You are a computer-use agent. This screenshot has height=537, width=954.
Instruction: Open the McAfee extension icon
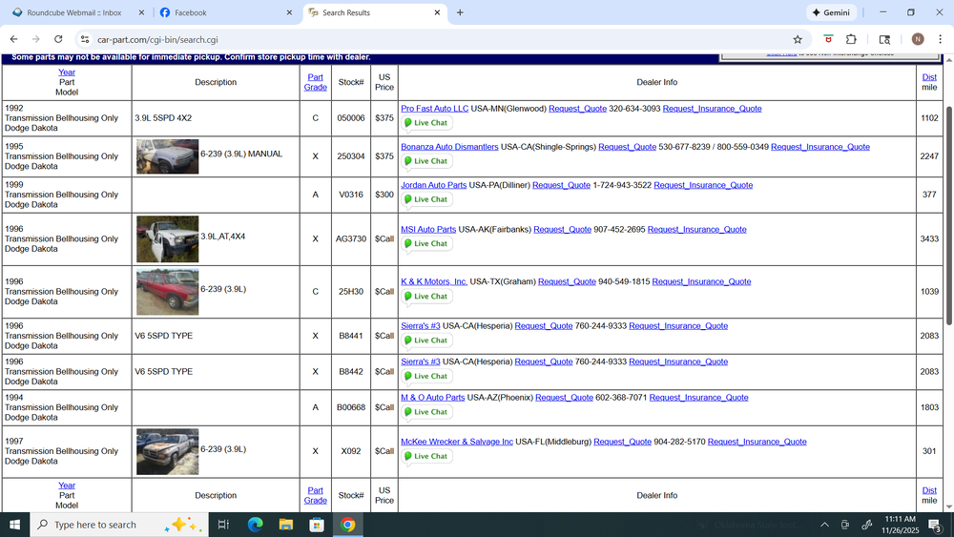[828, 39]
